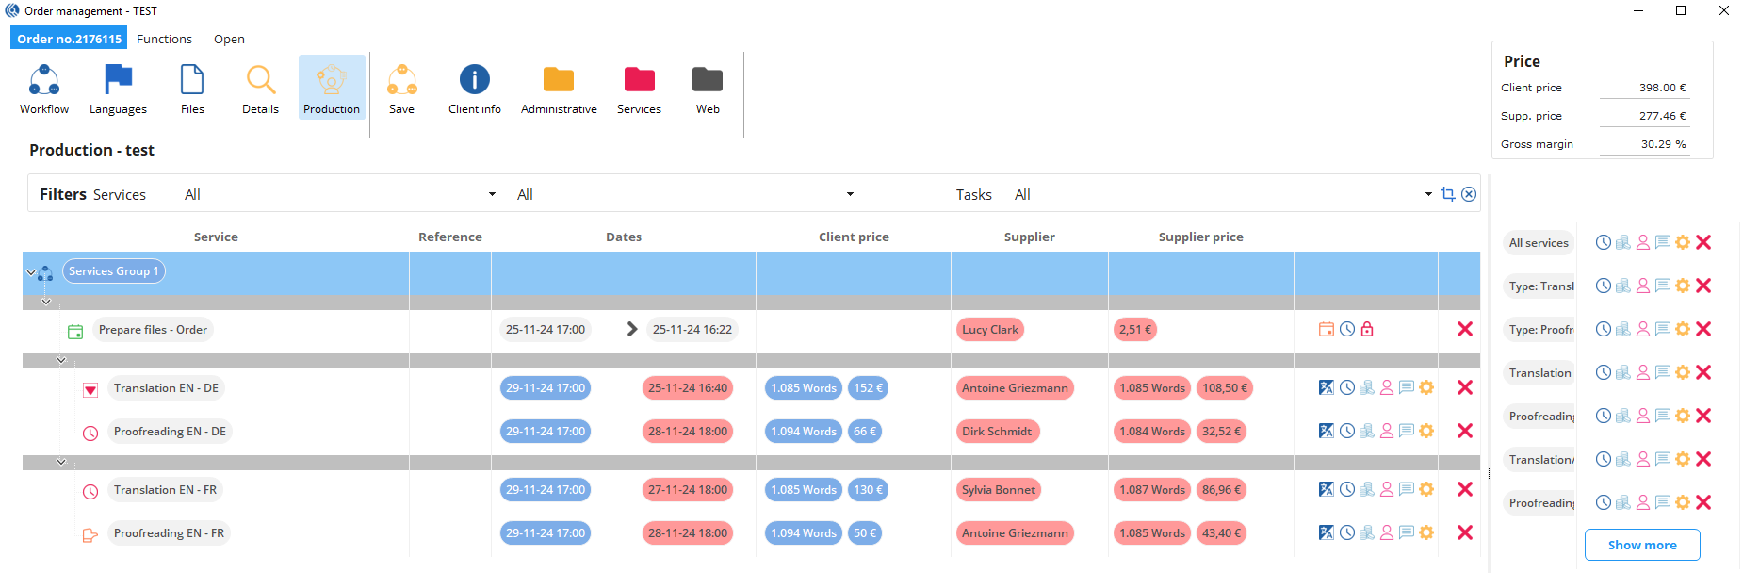Open the Functions menu

[164, 39]
